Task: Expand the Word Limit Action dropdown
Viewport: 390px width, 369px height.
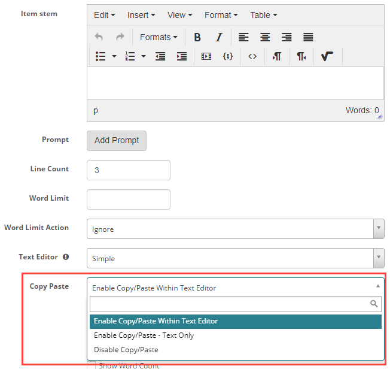Action: [x=235, y=229]
